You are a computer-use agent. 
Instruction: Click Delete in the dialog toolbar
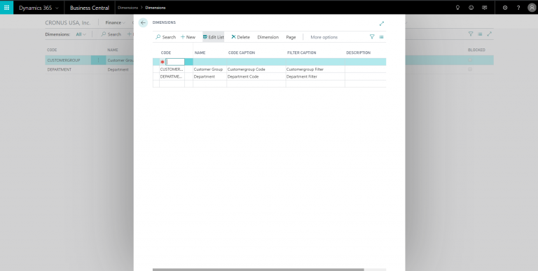click(x=240, y=37)
